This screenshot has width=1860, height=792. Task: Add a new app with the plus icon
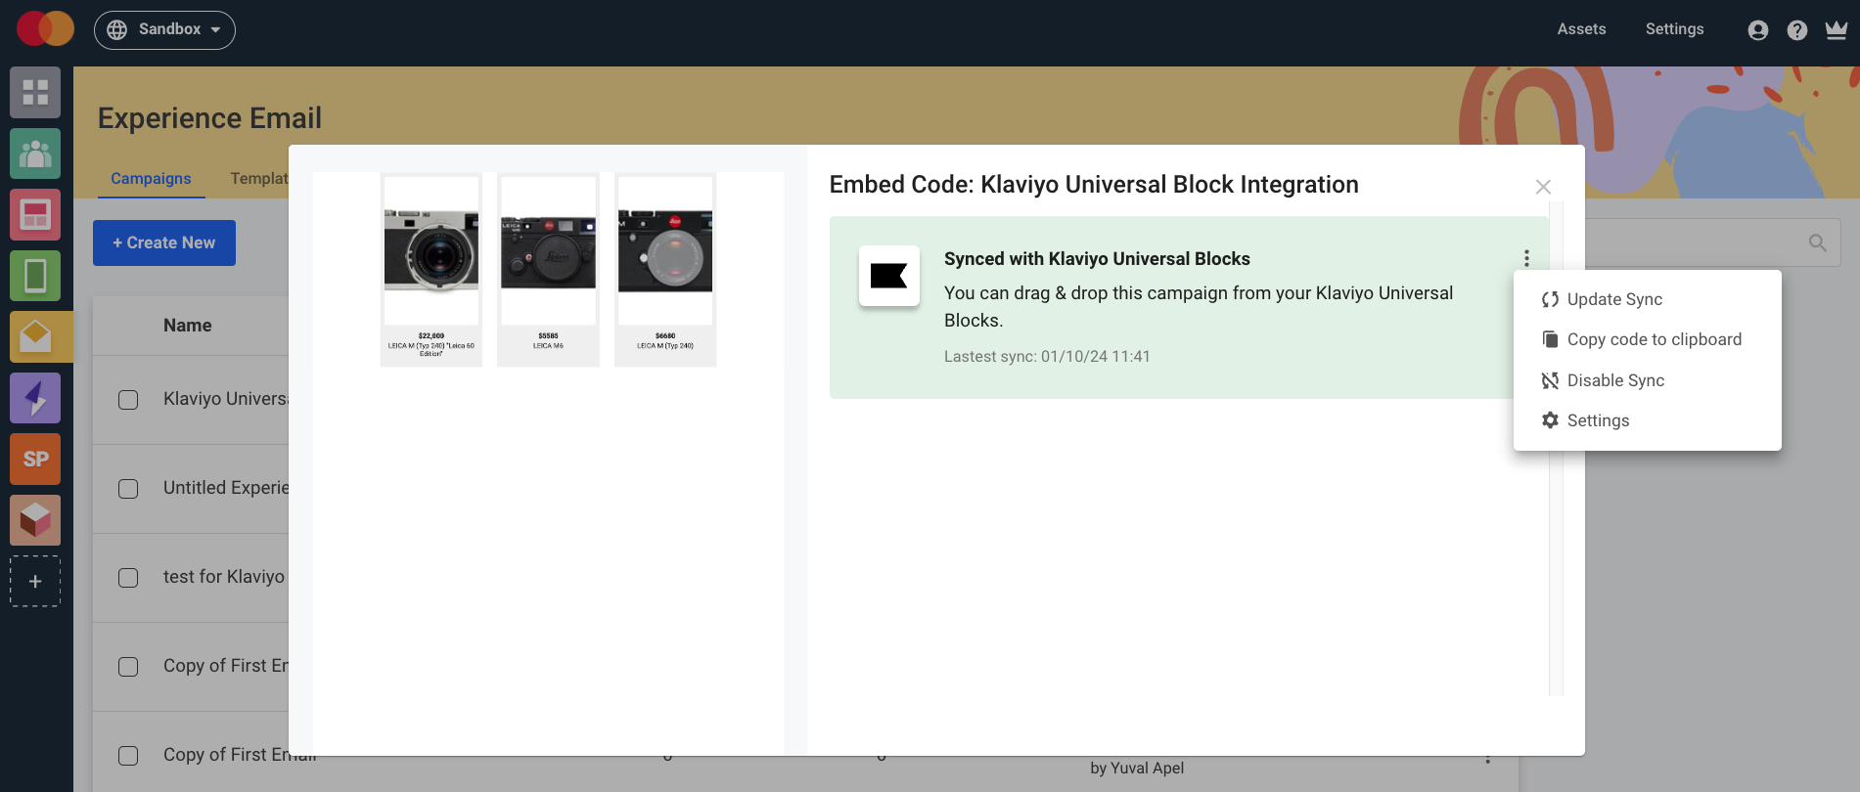[35, 581]
